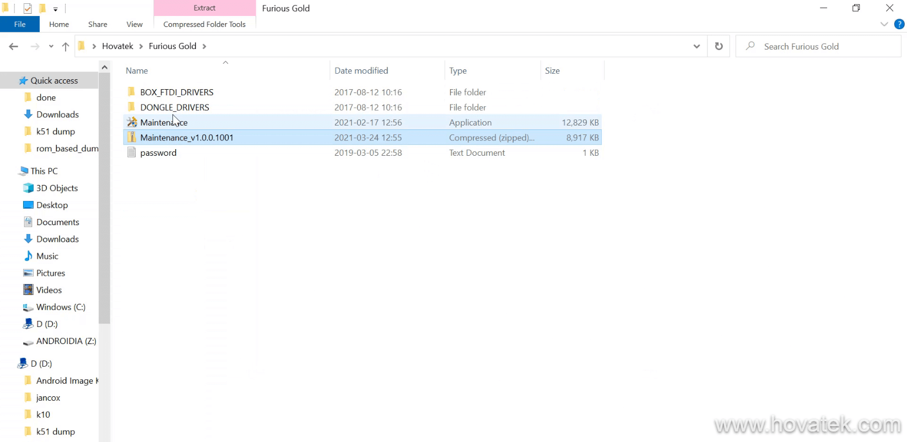The height and width of the screenshot is (442, 907).
Task: Click Furious Gold in the address breadcrumb
Action: 172,46
